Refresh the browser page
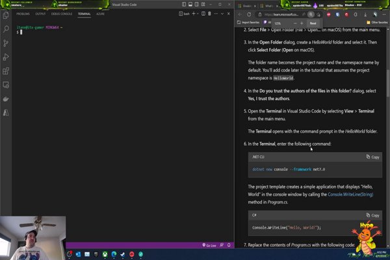Screen dimensions: 390x260 249,14
